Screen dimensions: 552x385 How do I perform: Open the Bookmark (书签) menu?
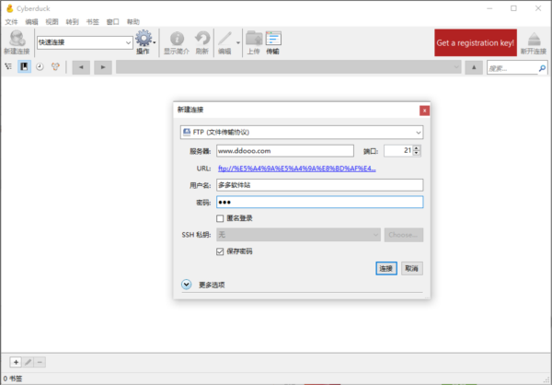coord(93,22)
